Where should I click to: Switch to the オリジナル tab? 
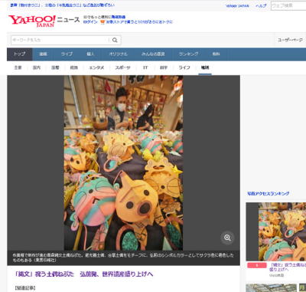pyautogui.click(x=118, y=54)
